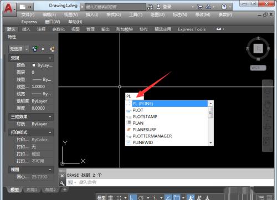Click suggestion list scroll down arrow

pos(211,143)
